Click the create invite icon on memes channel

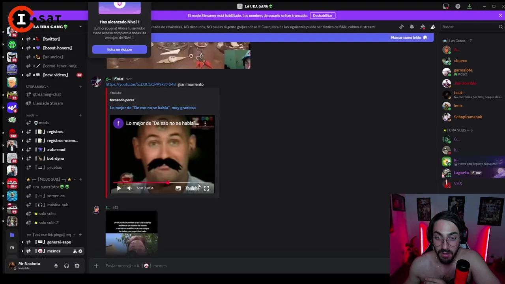75,251
